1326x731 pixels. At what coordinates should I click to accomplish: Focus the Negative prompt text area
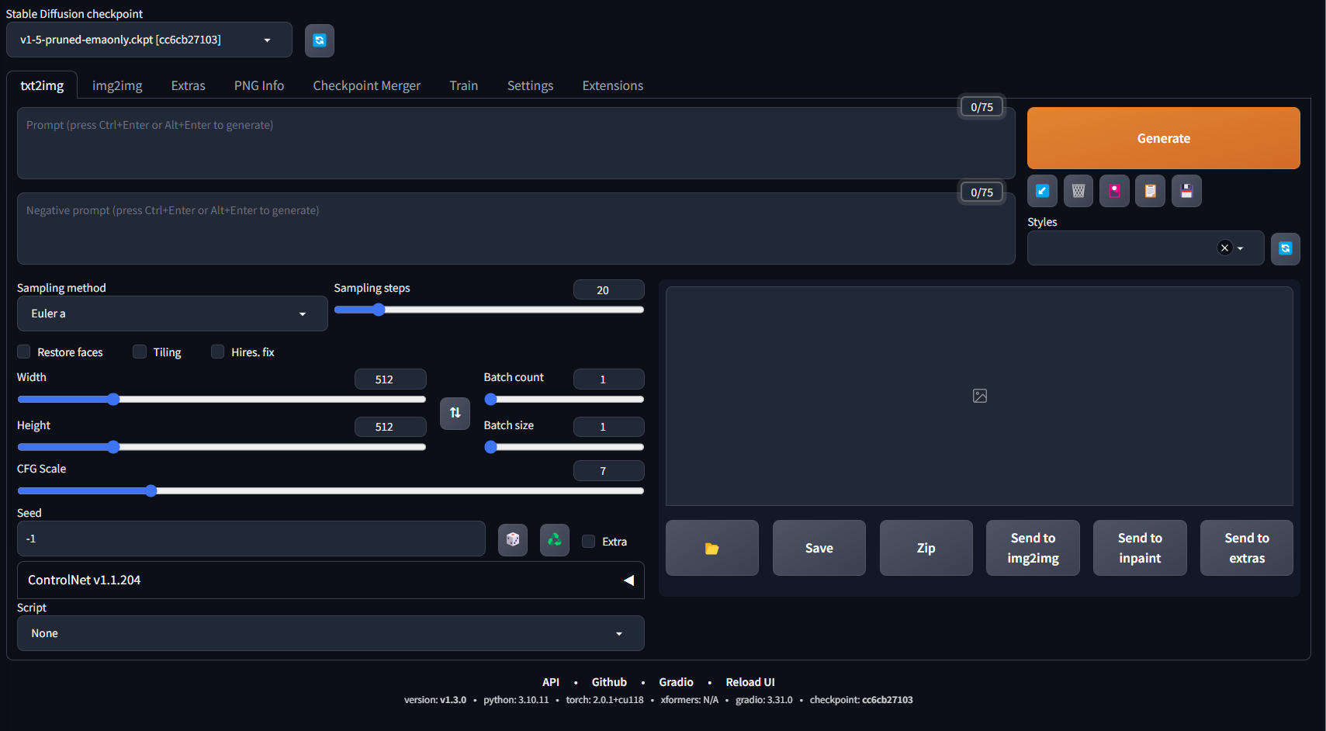point(516,228)
